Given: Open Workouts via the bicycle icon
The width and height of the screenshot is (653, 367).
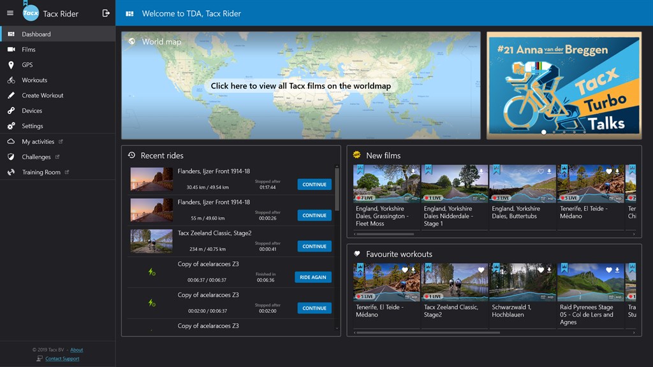Looking at the screenshot, I should (x=11, y=80).
